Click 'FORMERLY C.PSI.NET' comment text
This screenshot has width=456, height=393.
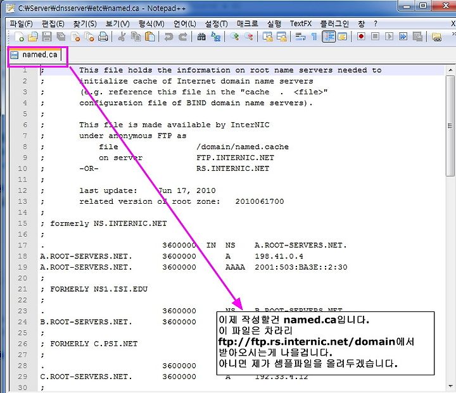(x=94, y=344)
